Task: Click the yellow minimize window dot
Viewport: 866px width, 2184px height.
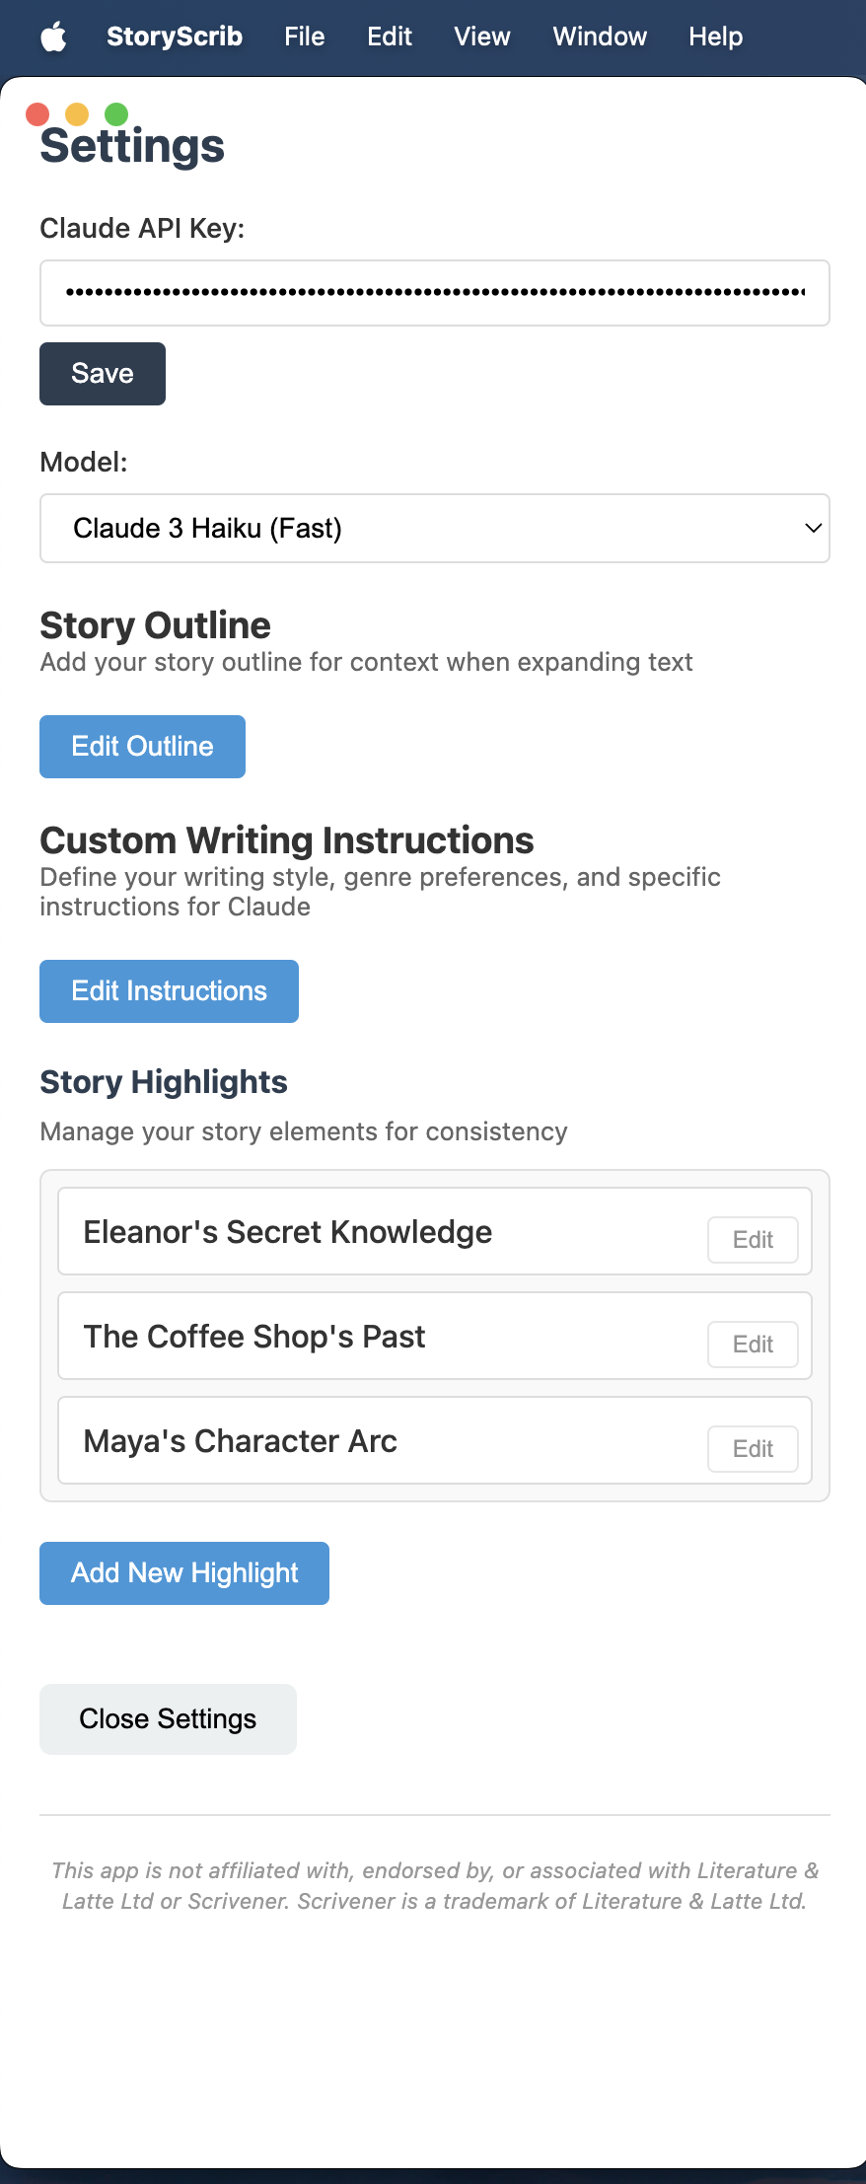Action: [x=77, y=114]
